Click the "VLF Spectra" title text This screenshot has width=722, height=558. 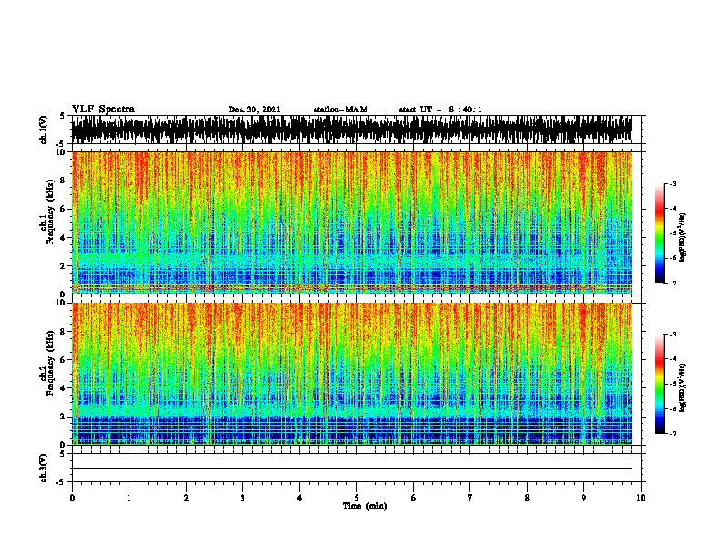click(103, 109)
